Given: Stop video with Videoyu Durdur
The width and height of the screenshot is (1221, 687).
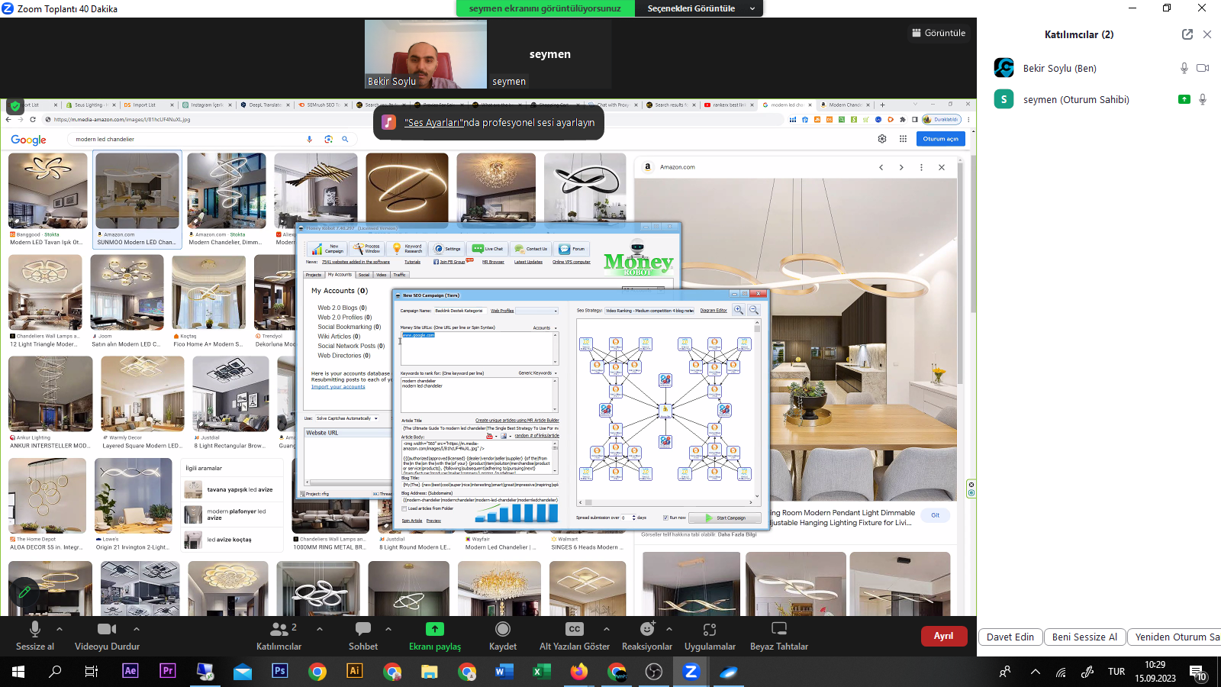Looking at the screenshot, I should pyautogui.click(x=107, y=636).
